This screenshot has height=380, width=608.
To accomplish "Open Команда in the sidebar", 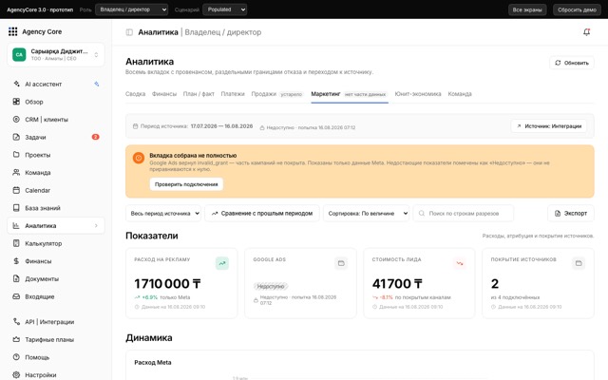I will tap(56, 173).
